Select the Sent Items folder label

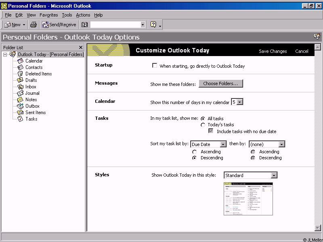(x=36, y=113)
